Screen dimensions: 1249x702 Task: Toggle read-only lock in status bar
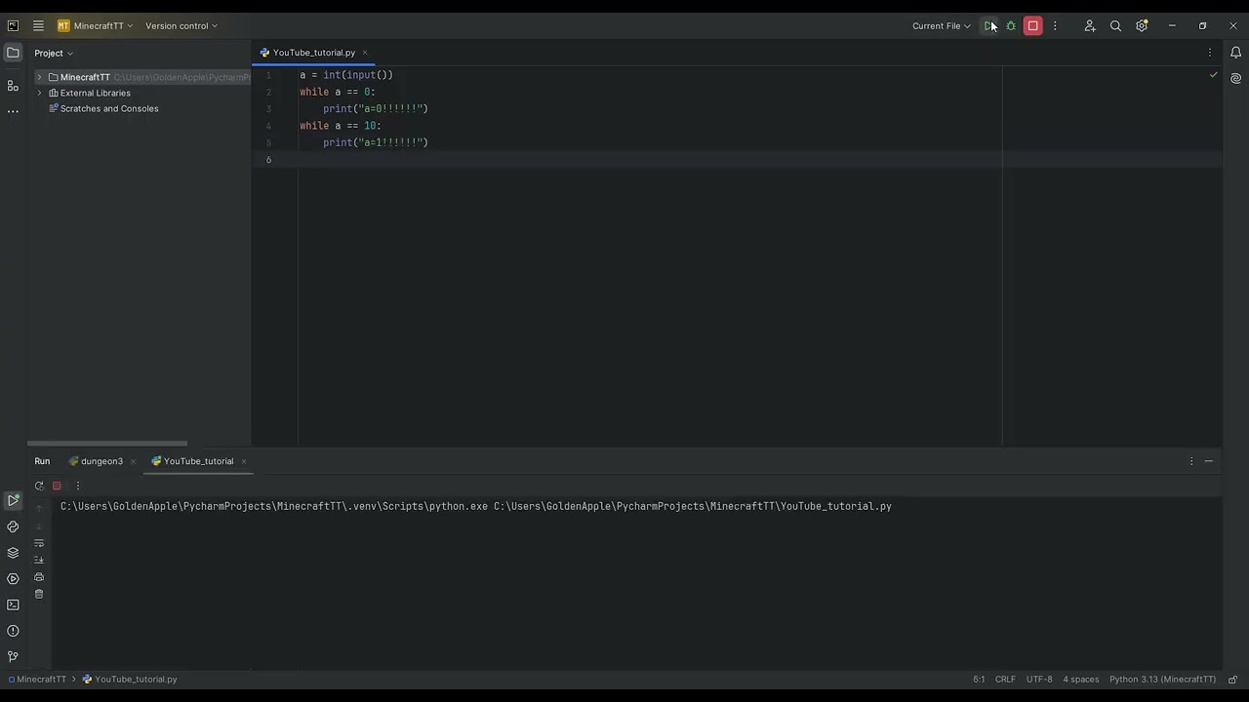tap(1232, 680)
